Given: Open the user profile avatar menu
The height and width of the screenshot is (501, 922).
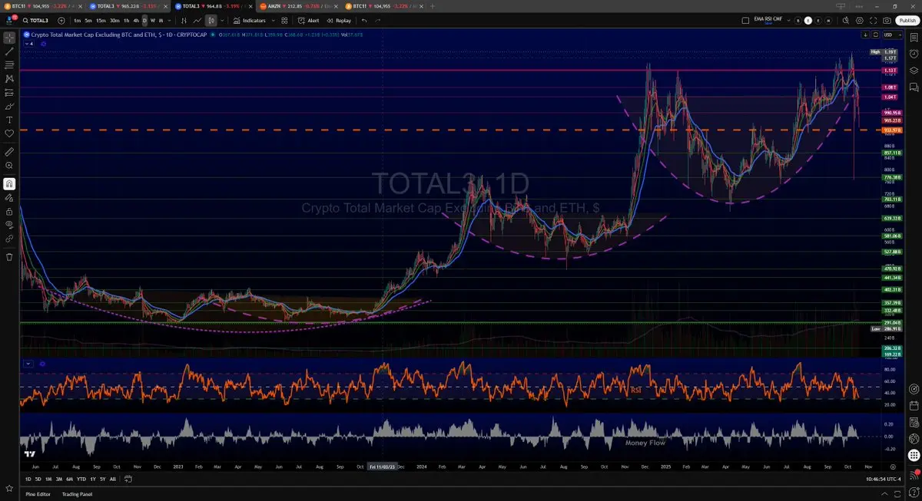Looking at the screenshot, I should (10, 21).
